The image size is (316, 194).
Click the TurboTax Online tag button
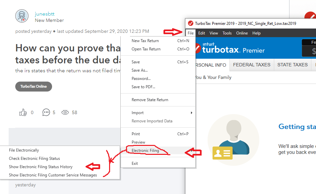coord(33,87)
